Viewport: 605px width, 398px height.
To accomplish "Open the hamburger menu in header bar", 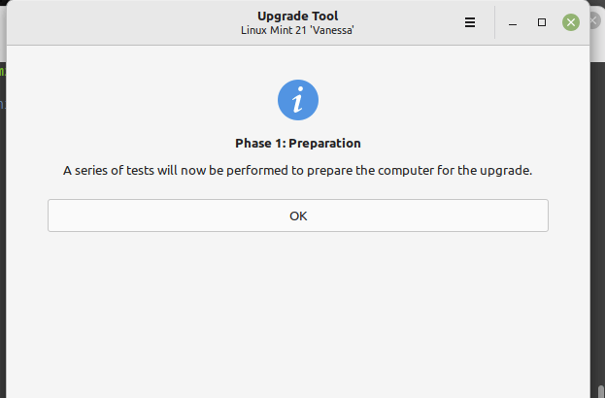I will pos(470,22).
